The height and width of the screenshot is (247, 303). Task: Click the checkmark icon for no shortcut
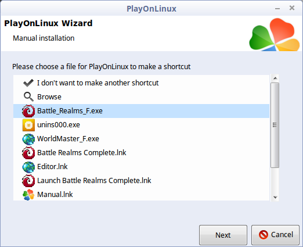pyautogui.click(x=28, y=83)
